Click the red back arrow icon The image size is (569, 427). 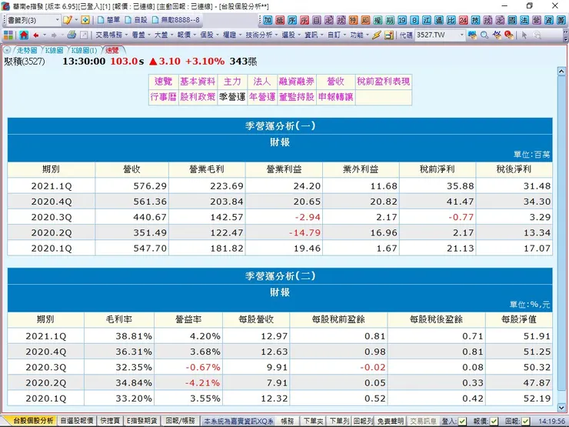point(36,35)
